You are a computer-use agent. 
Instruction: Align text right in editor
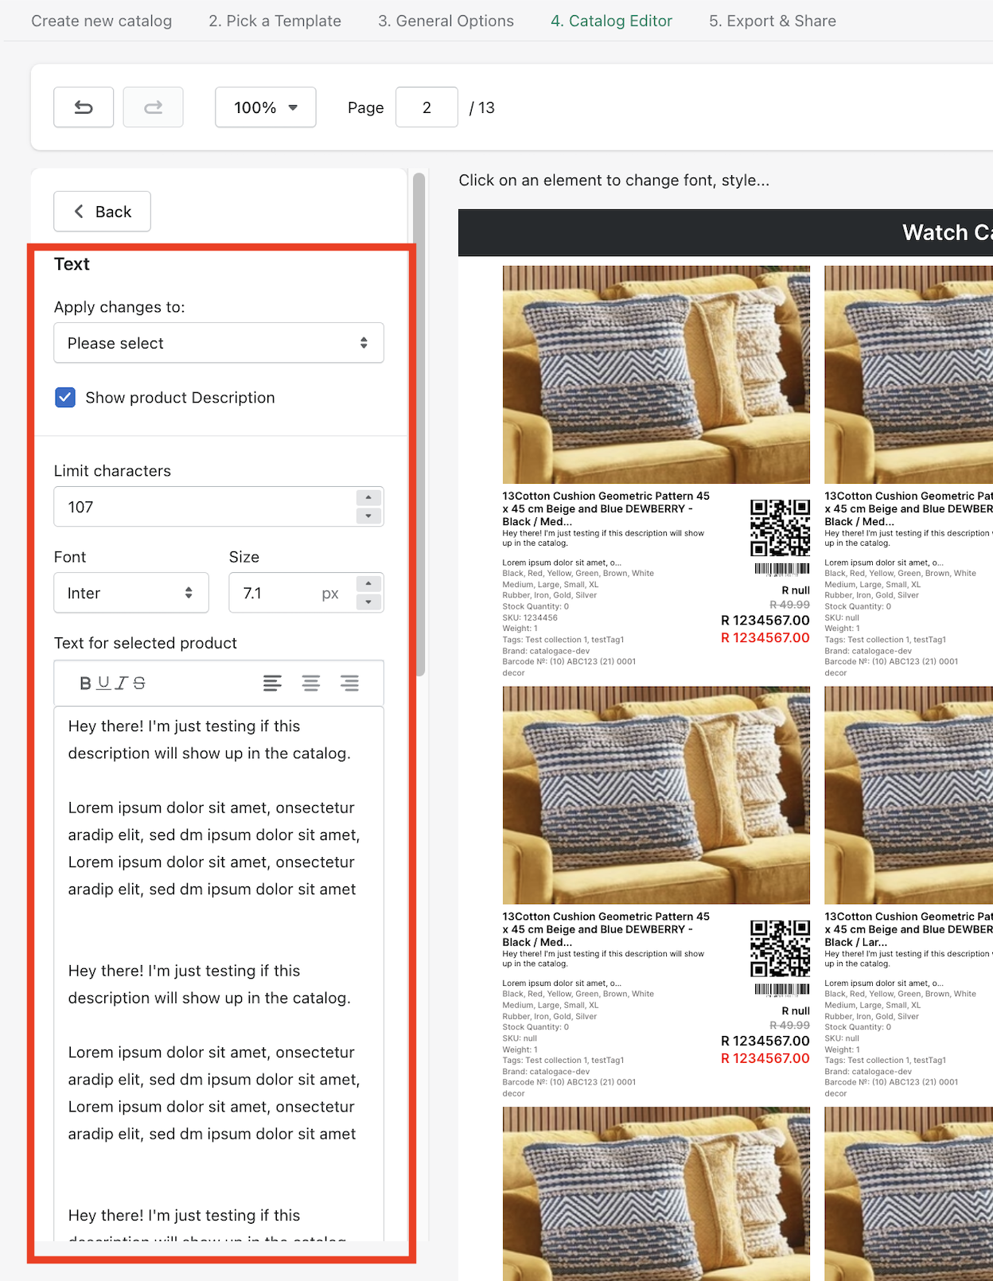click(x=349, y=683)
